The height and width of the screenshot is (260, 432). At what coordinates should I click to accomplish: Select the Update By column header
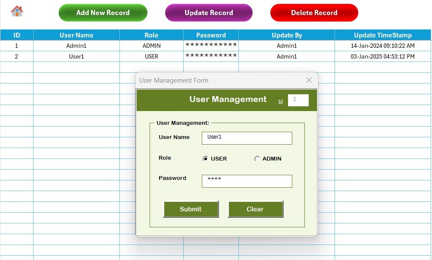point(286,35)
